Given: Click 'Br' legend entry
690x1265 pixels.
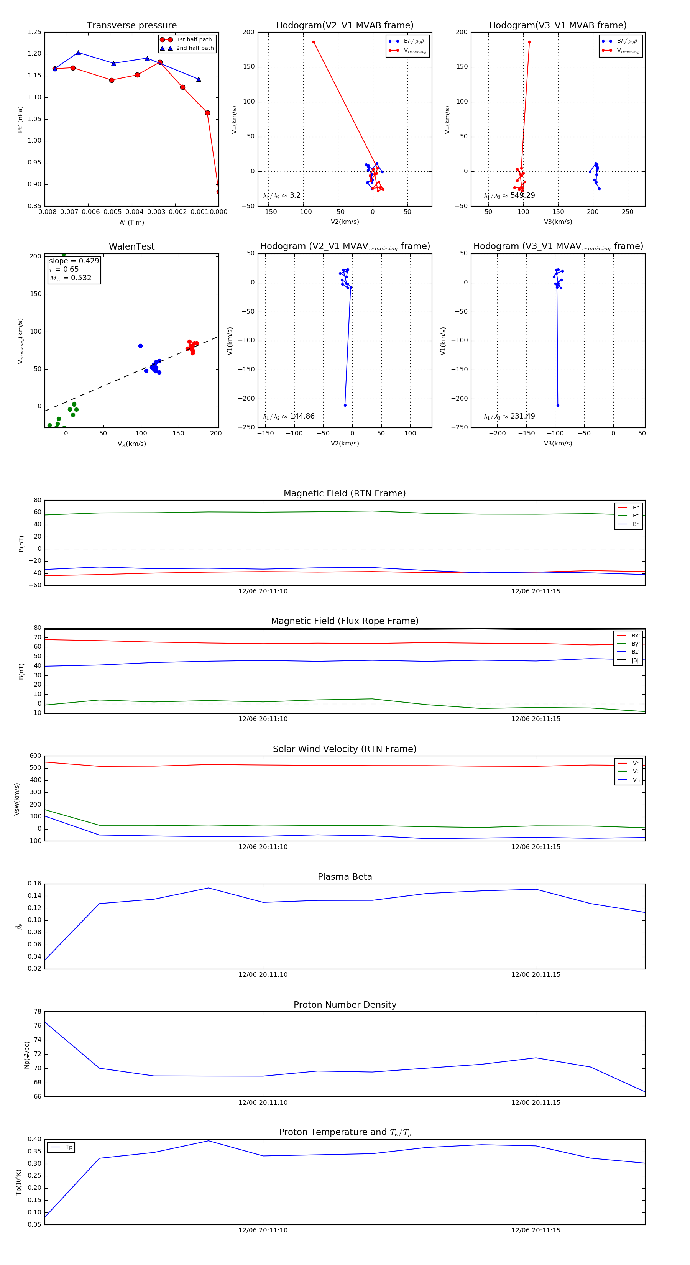Looking at the screenshot, I should click(x=629, y=508).
